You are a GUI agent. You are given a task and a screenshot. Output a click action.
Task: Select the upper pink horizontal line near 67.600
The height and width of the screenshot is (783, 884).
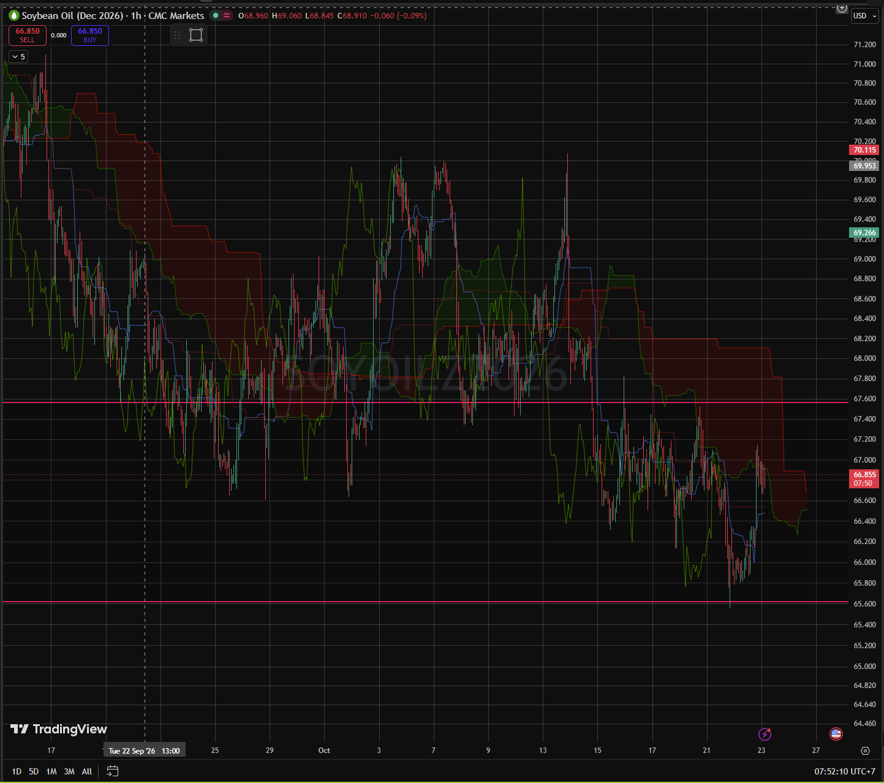coord(426,402)
